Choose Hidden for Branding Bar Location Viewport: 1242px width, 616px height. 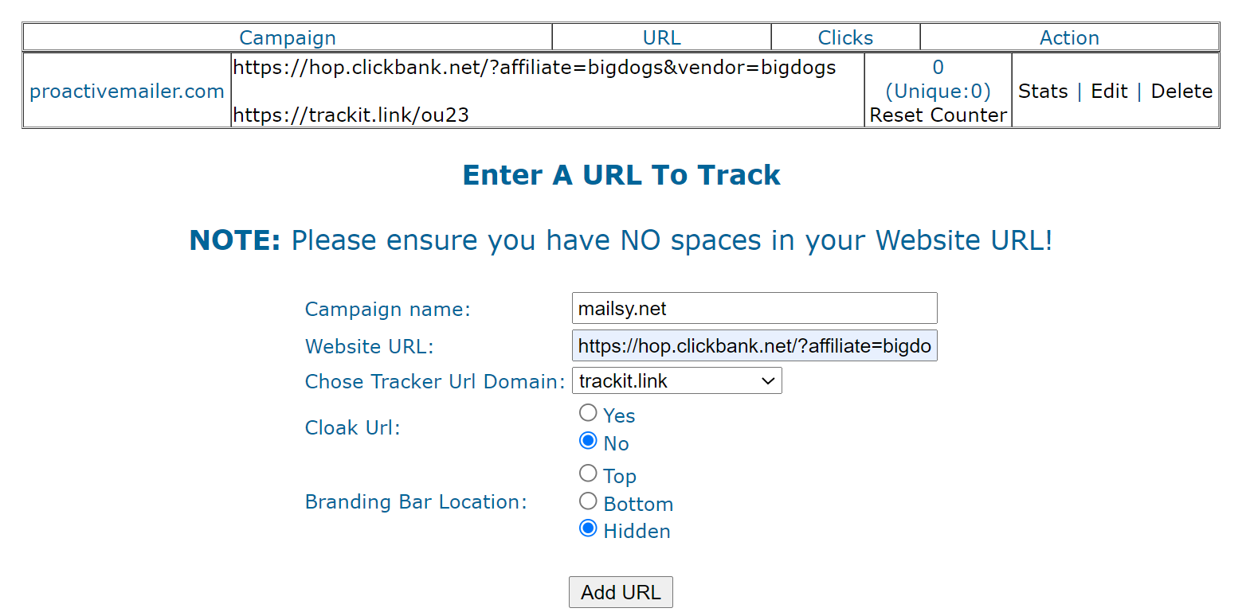click(x=588, y=528)
